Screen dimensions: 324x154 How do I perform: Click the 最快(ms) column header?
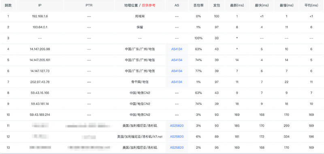(262, 6)
